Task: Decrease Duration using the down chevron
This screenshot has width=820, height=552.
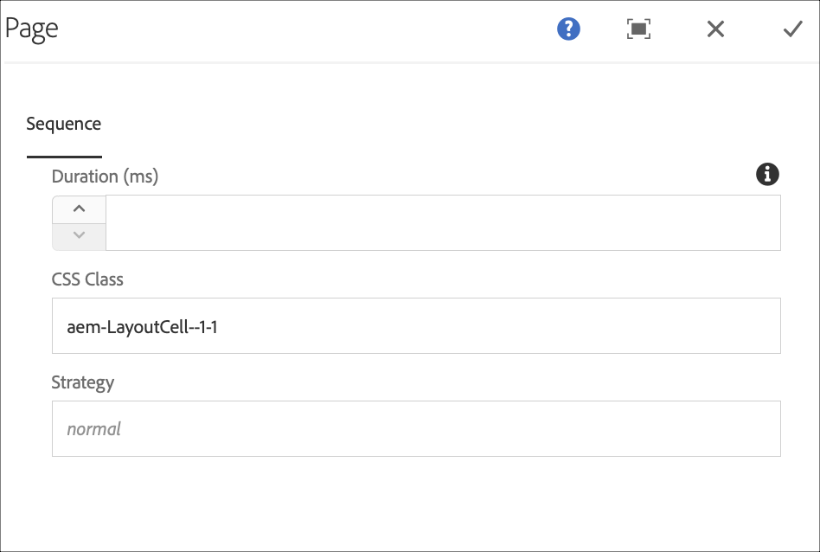Action: (79, 236)
